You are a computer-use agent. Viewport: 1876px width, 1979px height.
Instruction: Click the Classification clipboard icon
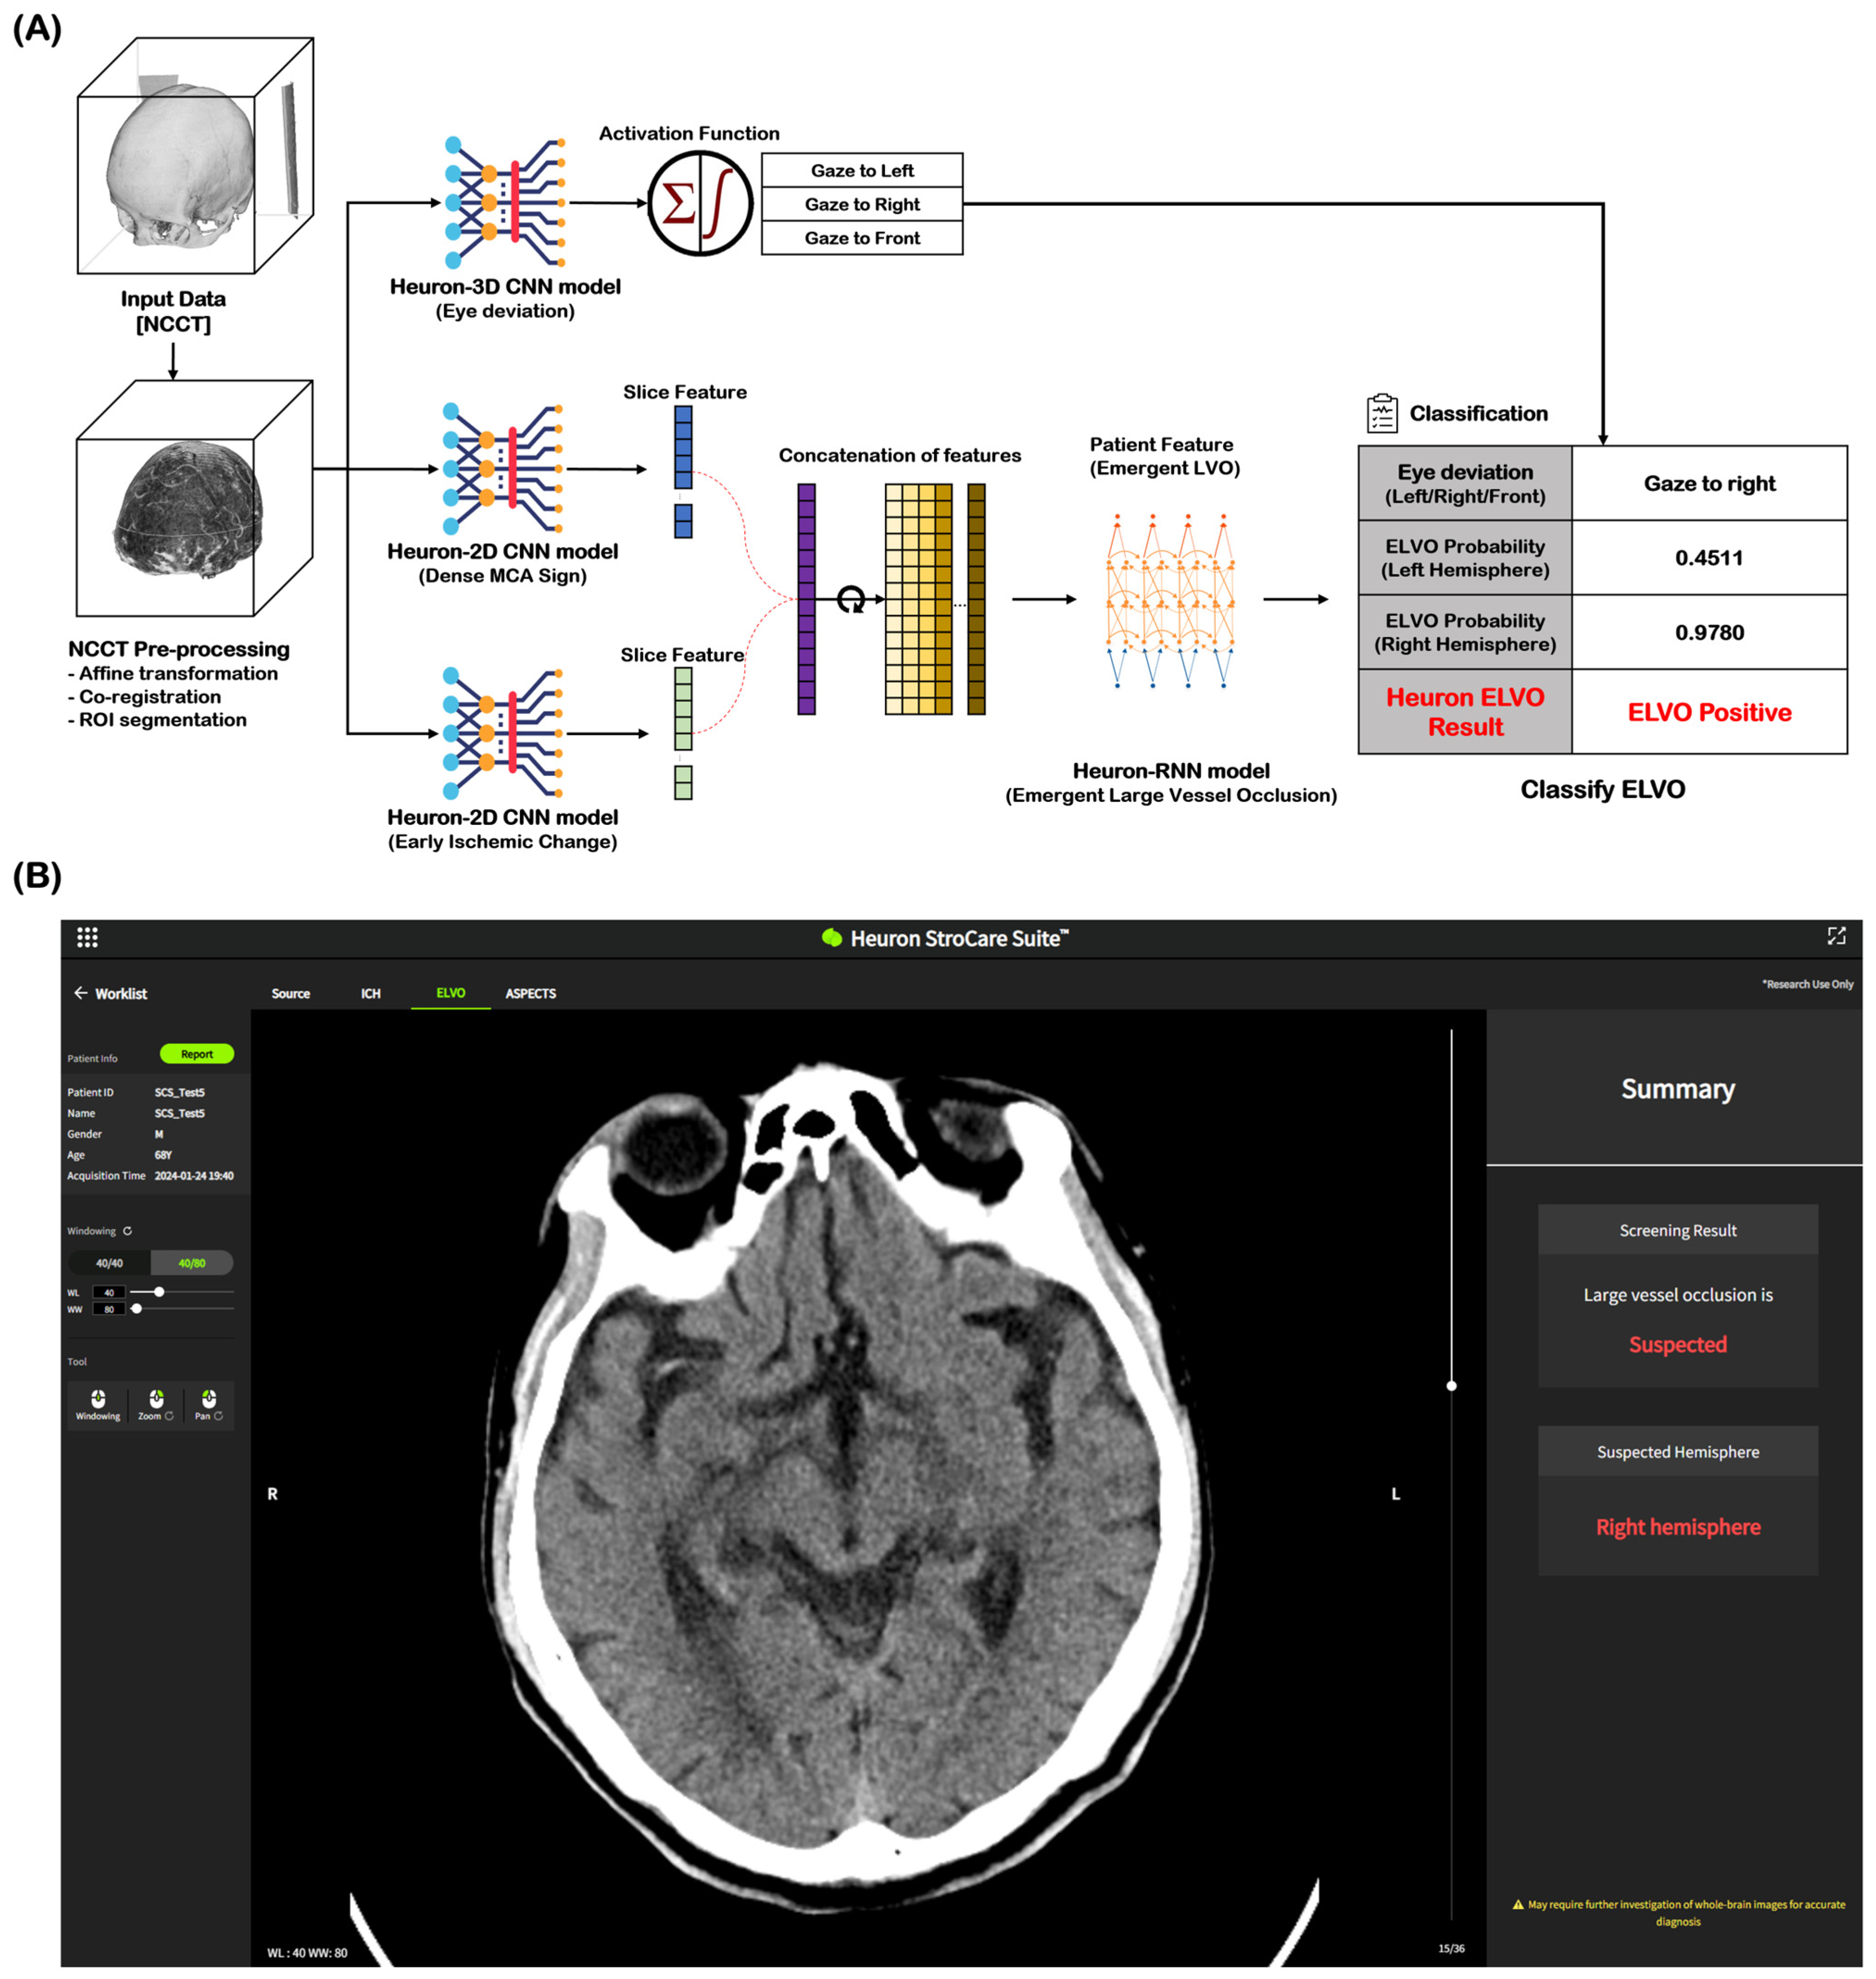[x=1382, y=413]
